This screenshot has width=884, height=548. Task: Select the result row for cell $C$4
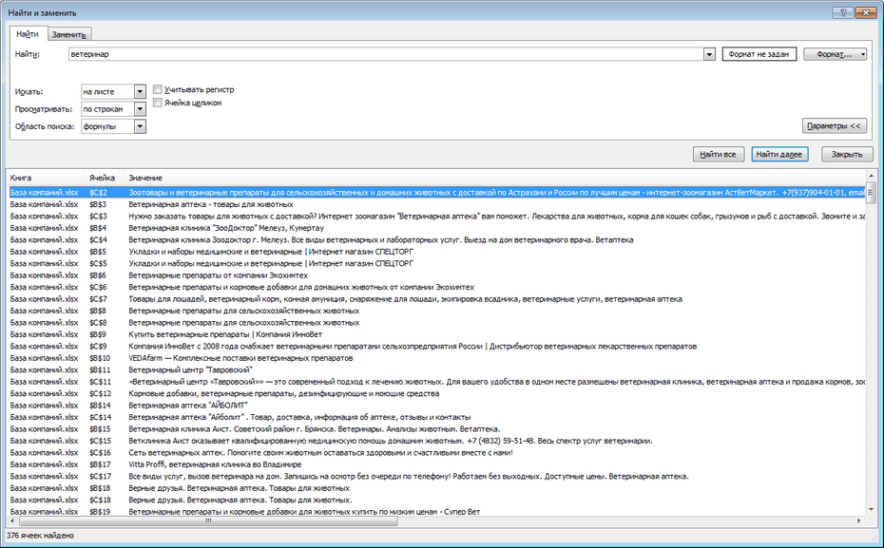(436, 240)
